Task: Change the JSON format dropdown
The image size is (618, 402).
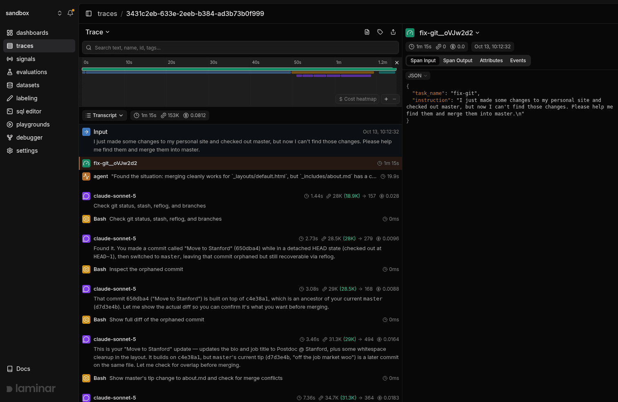Action: [x=418, y=76]
